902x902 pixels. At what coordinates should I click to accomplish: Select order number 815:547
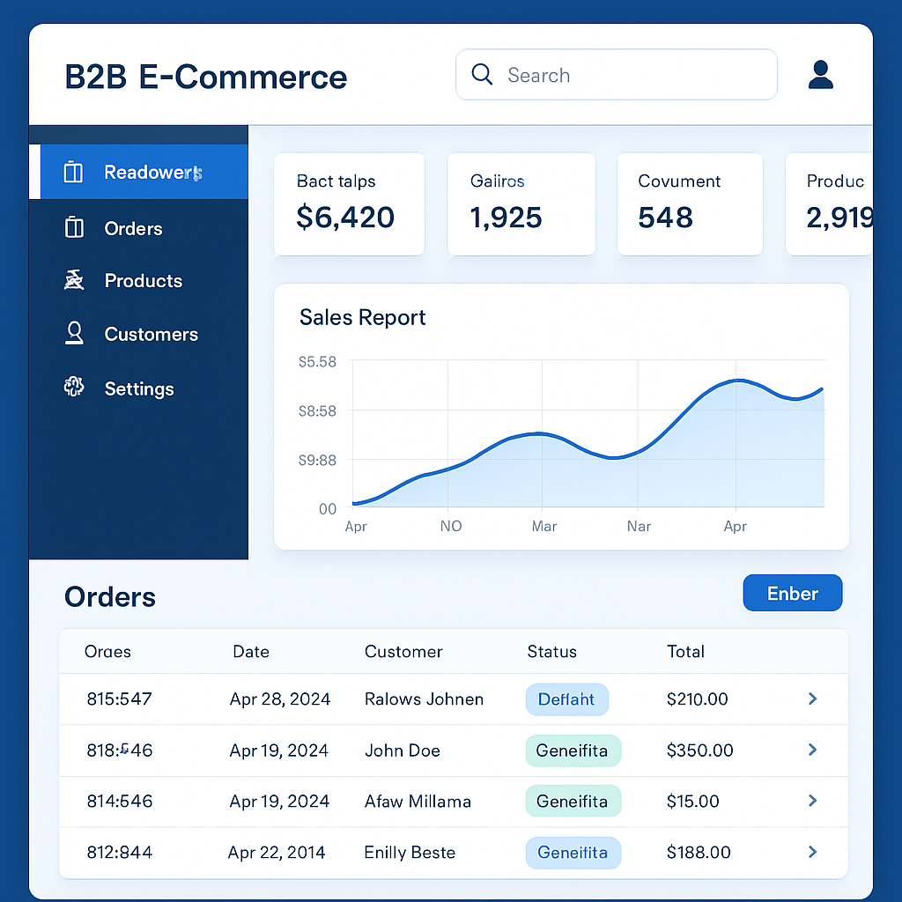(119, 699)
